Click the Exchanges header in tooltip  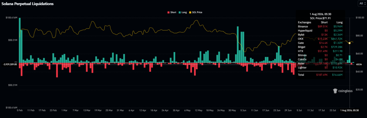[304, 23]
